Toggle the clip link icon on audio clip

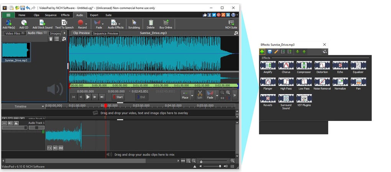point(61,148)
